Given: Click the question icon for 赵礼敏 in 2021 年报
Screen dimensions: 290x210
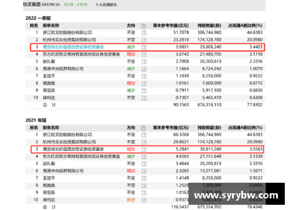Looking at the screenshot, I should [144, 164].
